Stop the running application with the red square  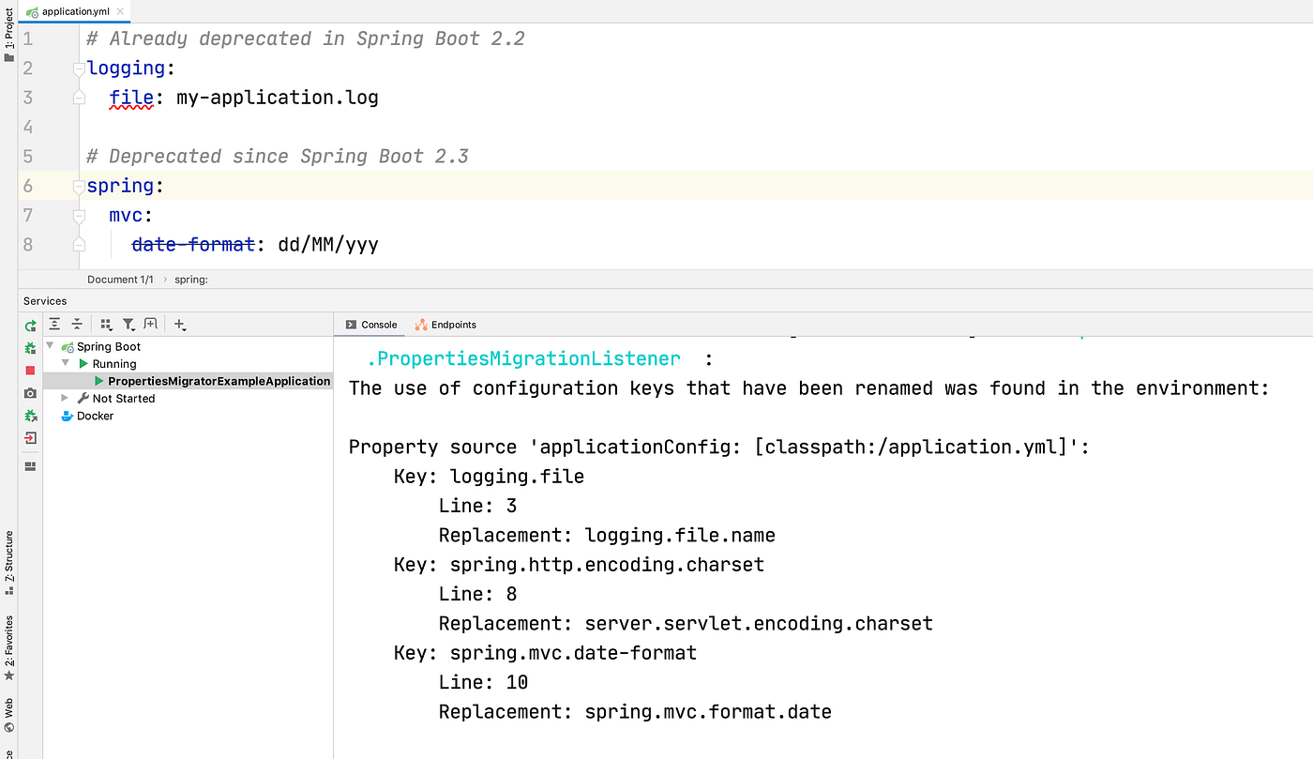[30, 371]
